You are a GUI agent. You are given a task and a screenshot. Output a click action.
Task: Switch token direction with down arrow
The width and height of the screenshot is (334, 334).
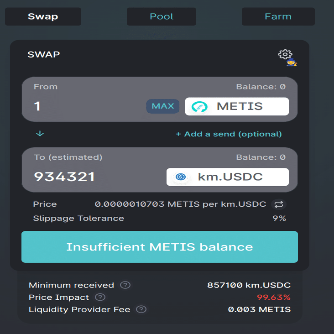coord(40,134)
